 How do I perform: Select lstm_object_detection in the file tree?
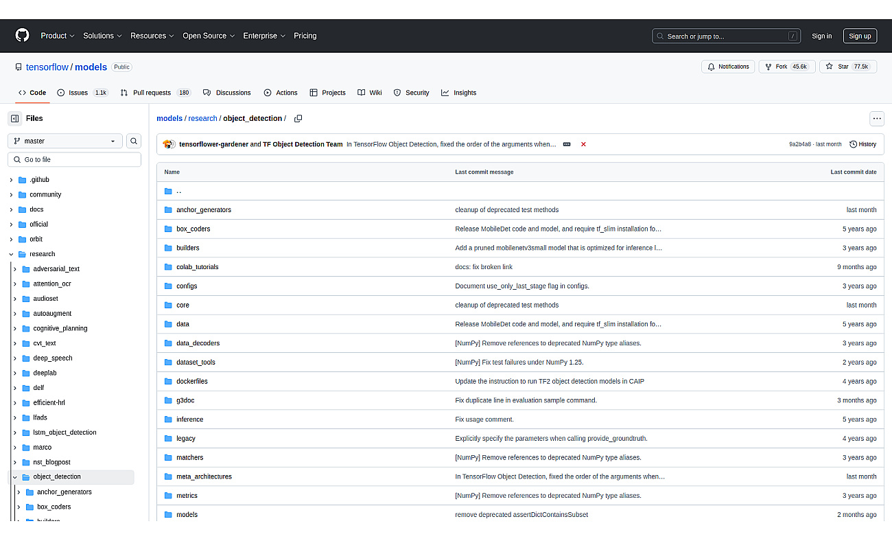pos(64,433)
